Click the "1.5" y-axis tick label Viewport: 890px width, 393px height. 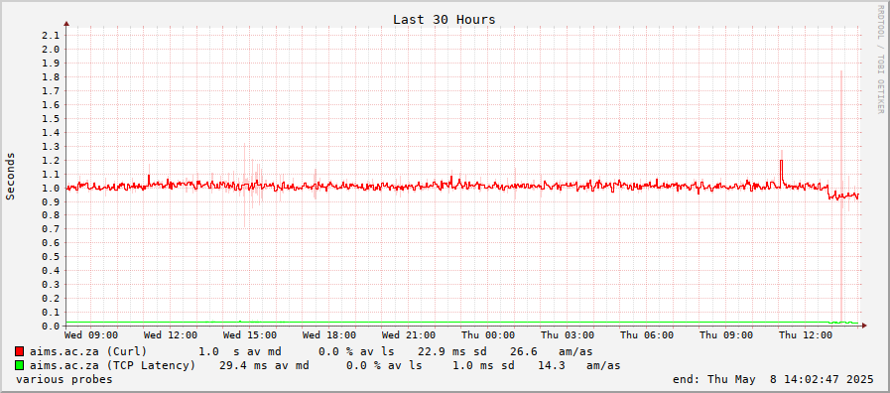50,119
